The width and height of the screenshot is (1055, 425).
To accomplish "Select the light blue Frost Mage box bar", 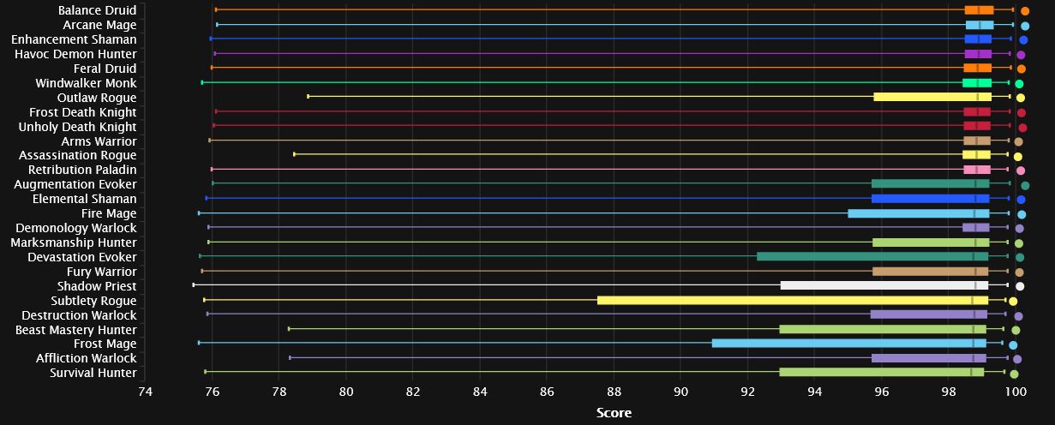I will pyautogui.click(x=849, y=344).
